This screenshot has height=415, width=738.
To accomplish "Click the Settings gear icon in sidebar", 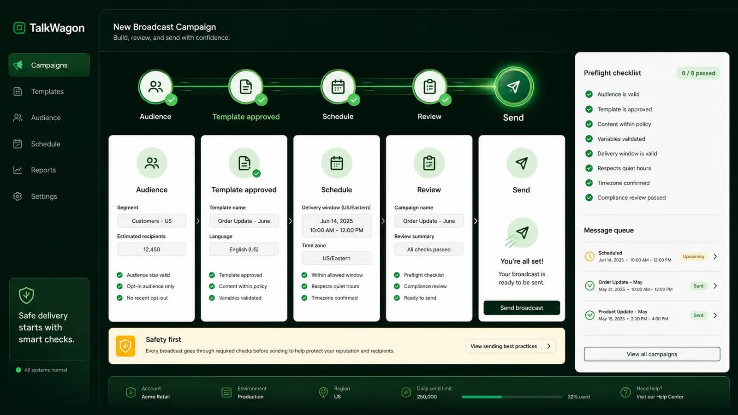I will pos(18,196).
